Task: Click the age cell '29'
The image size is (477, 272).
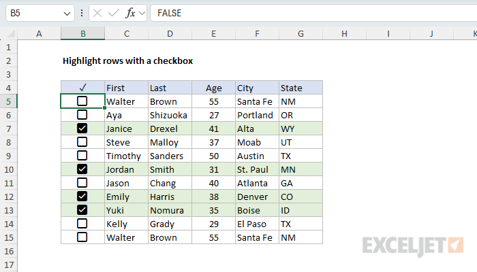Action: [x=213, y=224]
